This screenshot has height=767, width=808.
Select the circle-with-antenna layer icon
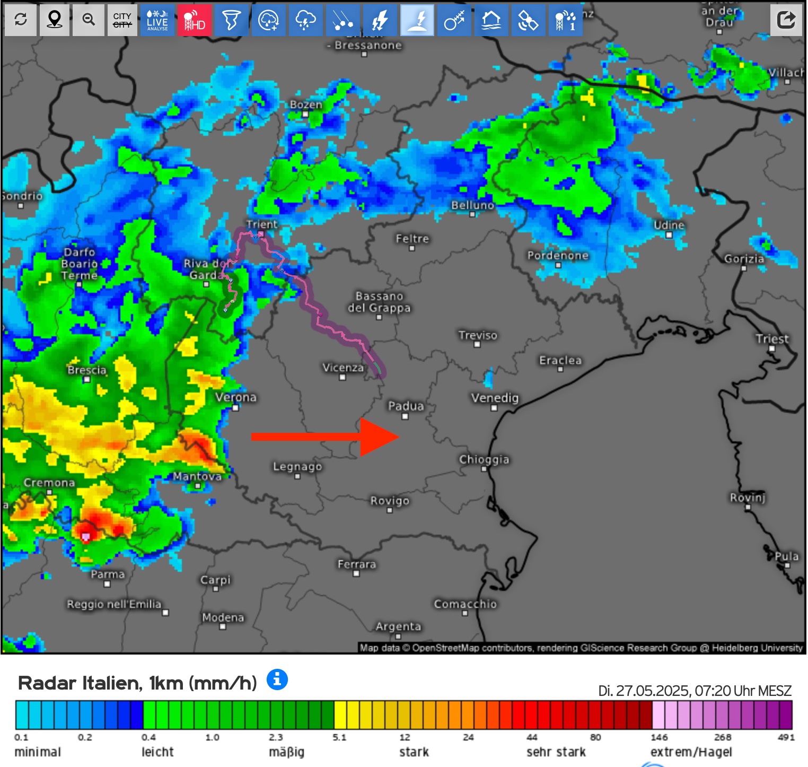454,20
